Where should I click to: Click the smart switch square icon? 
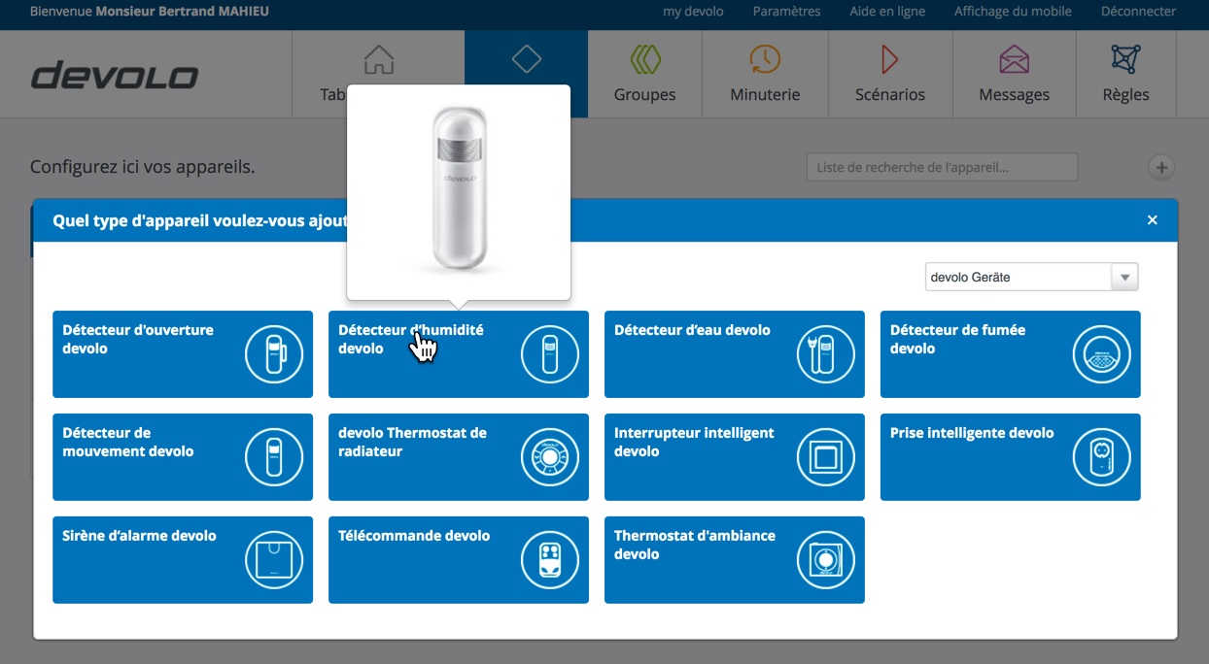[x=826, y=457]
